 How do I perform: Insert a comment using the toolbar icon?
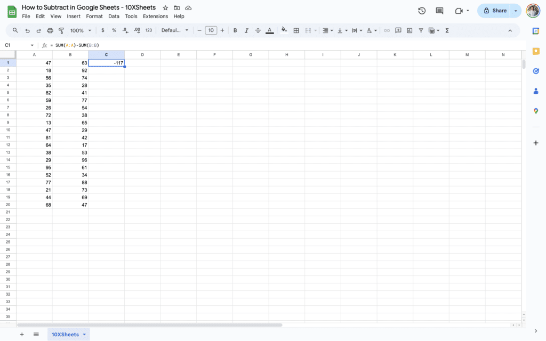[x=398, y=30]
